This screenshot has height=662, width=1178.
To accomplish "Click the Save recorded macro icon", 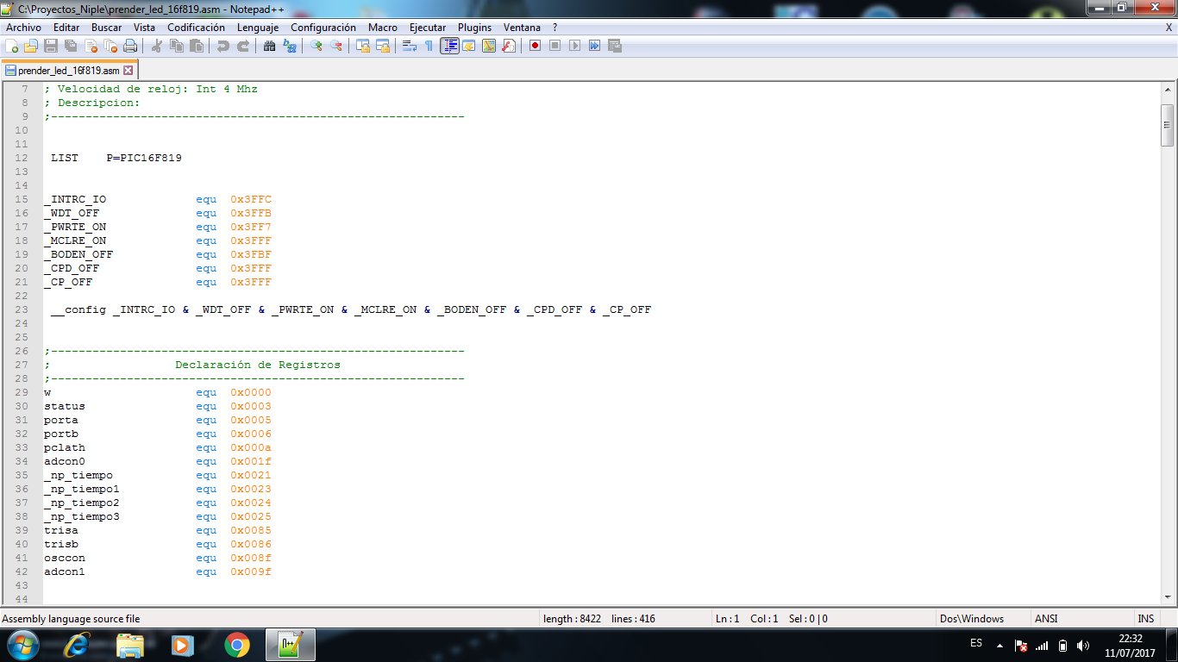I will [615, 46].
